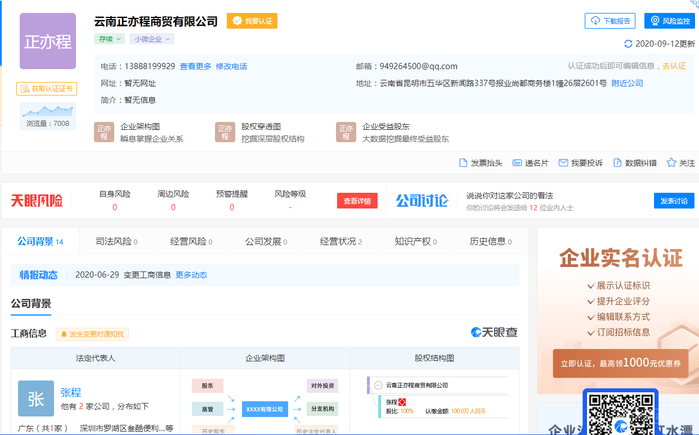Switch to 经营风险 tab

(191, 242)
